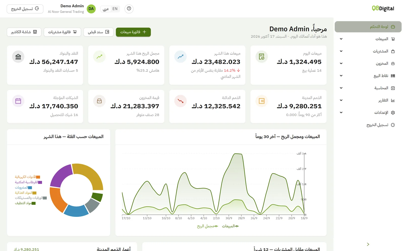Viewport: 403px width, 251px height.
Task: Toggle المشروبات legend entry
Action: point(23,187)
